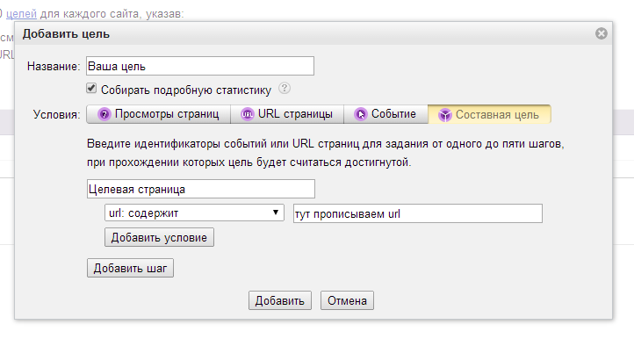Open the url: содержит dropdown
634x346 pixels.
click(x=194, y=213)
